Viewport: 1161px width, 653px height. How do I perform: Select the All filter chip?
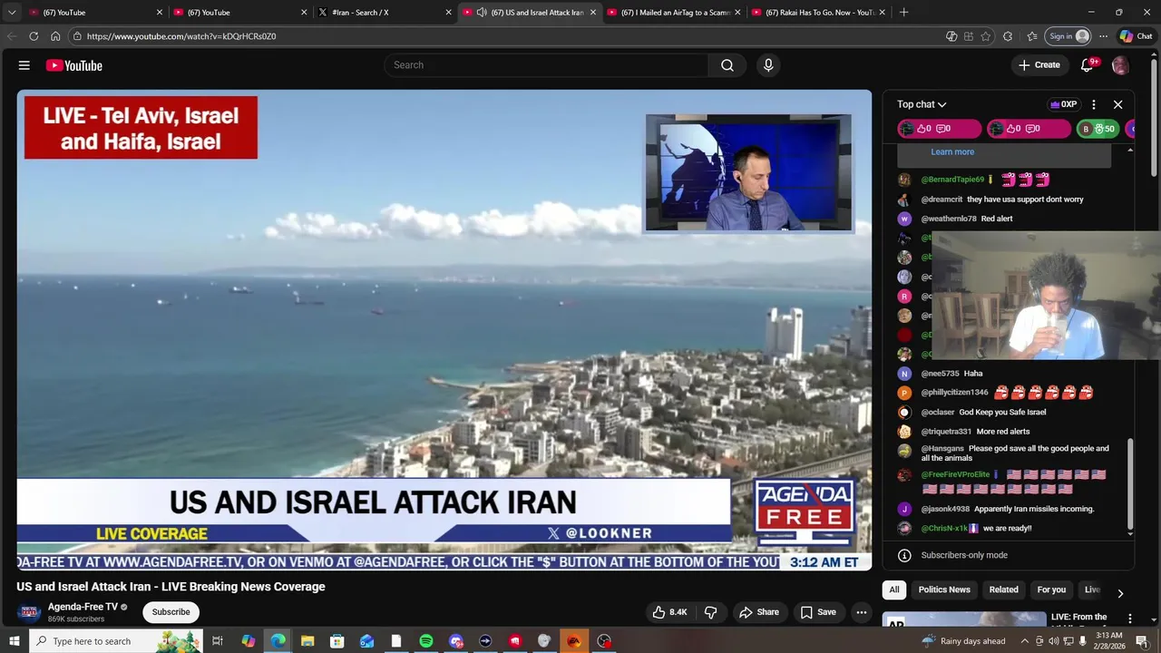pyautogui.click(x=894, y=590)
